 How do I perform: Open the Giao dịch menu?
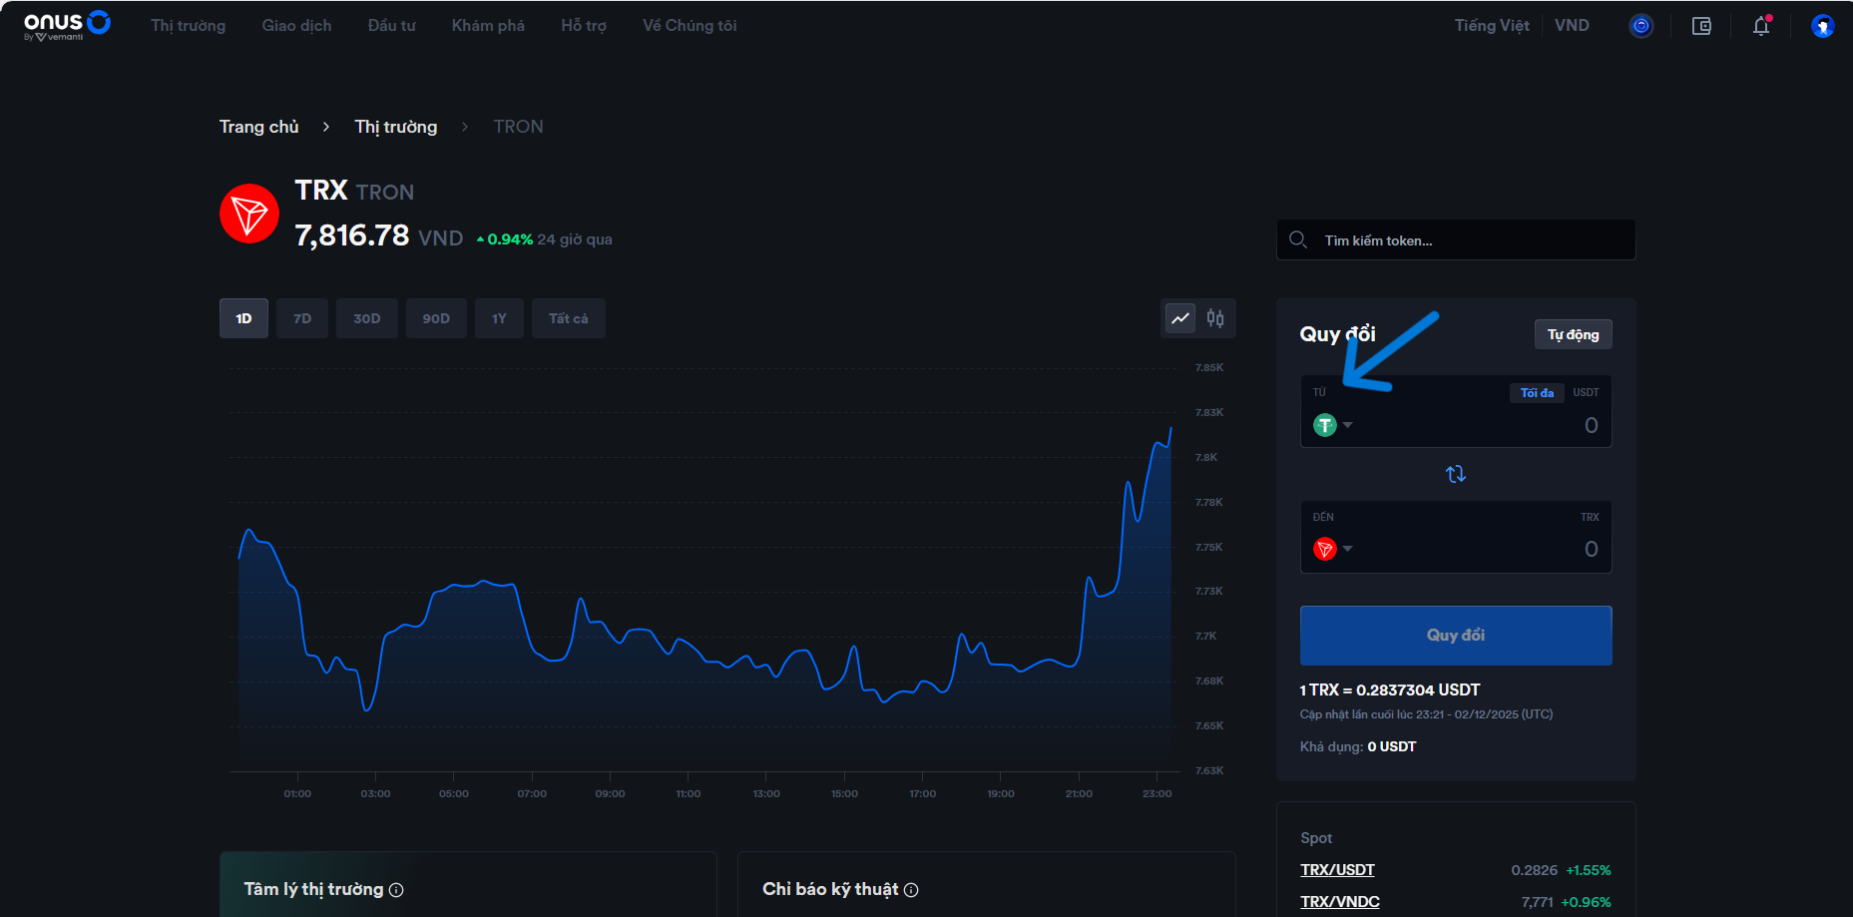[295, 25]
